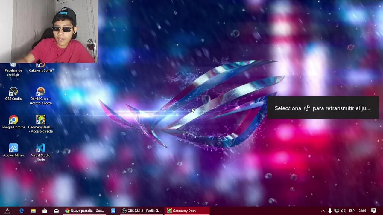Image resolution: width=383 pixels, height=215 pixels.
Task: Select the Papelera de reciclaje desktop icon
Action: 13,70
